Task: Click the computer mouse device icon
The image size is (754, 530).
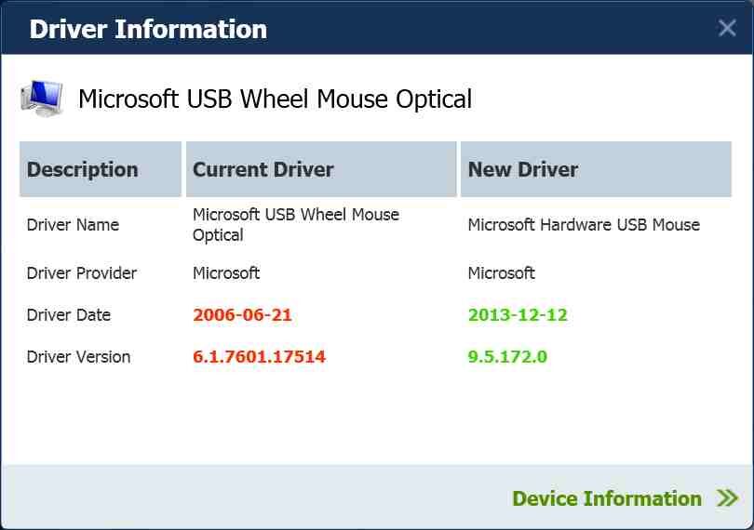Action: click(x=42, y=98)
